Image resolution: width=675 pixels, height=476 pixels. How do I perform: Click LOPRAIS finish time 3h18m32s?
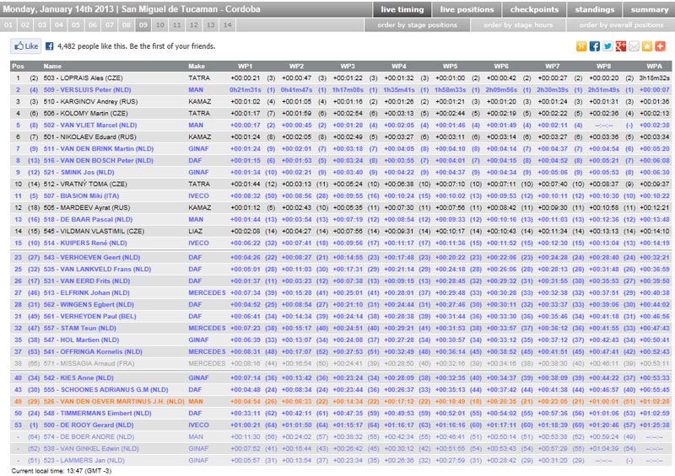click(x=655, y=78)
